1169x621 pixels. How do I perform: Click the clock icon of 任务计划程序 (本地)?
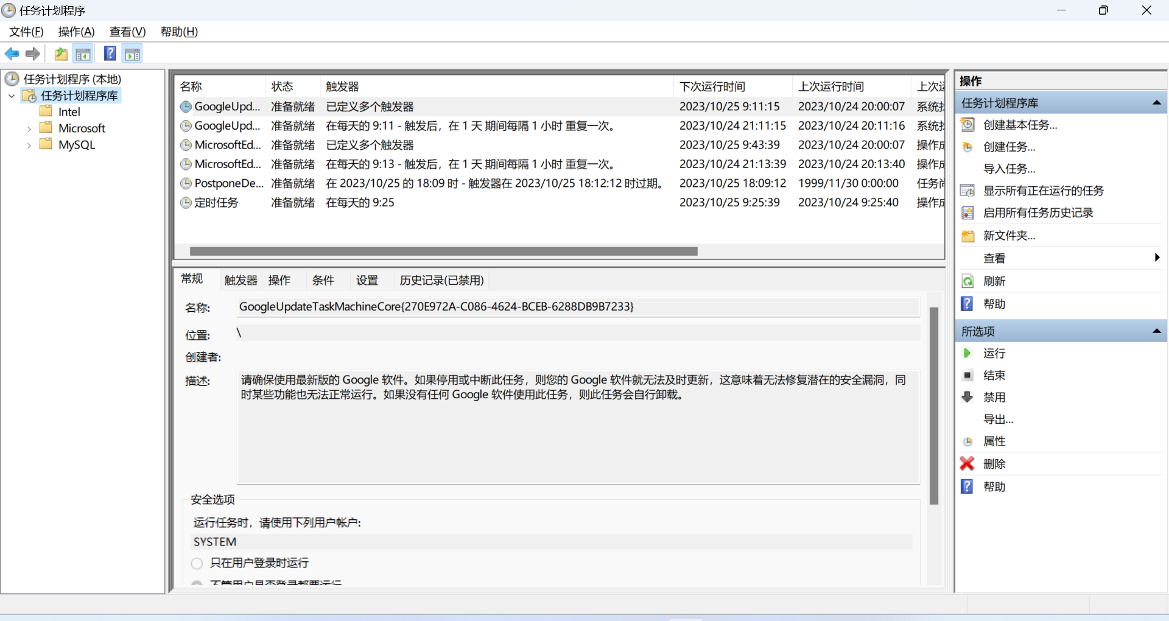pos(12,79)
